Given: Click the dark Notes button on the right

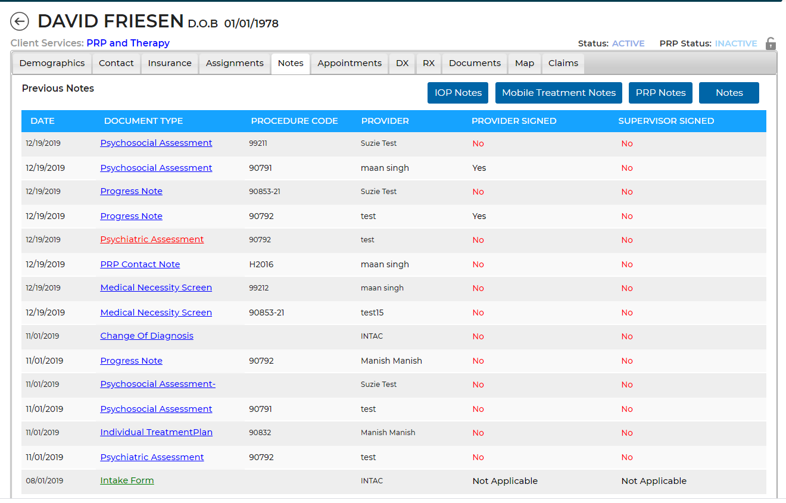Looking at the screenshot, I should pos(729,93).
